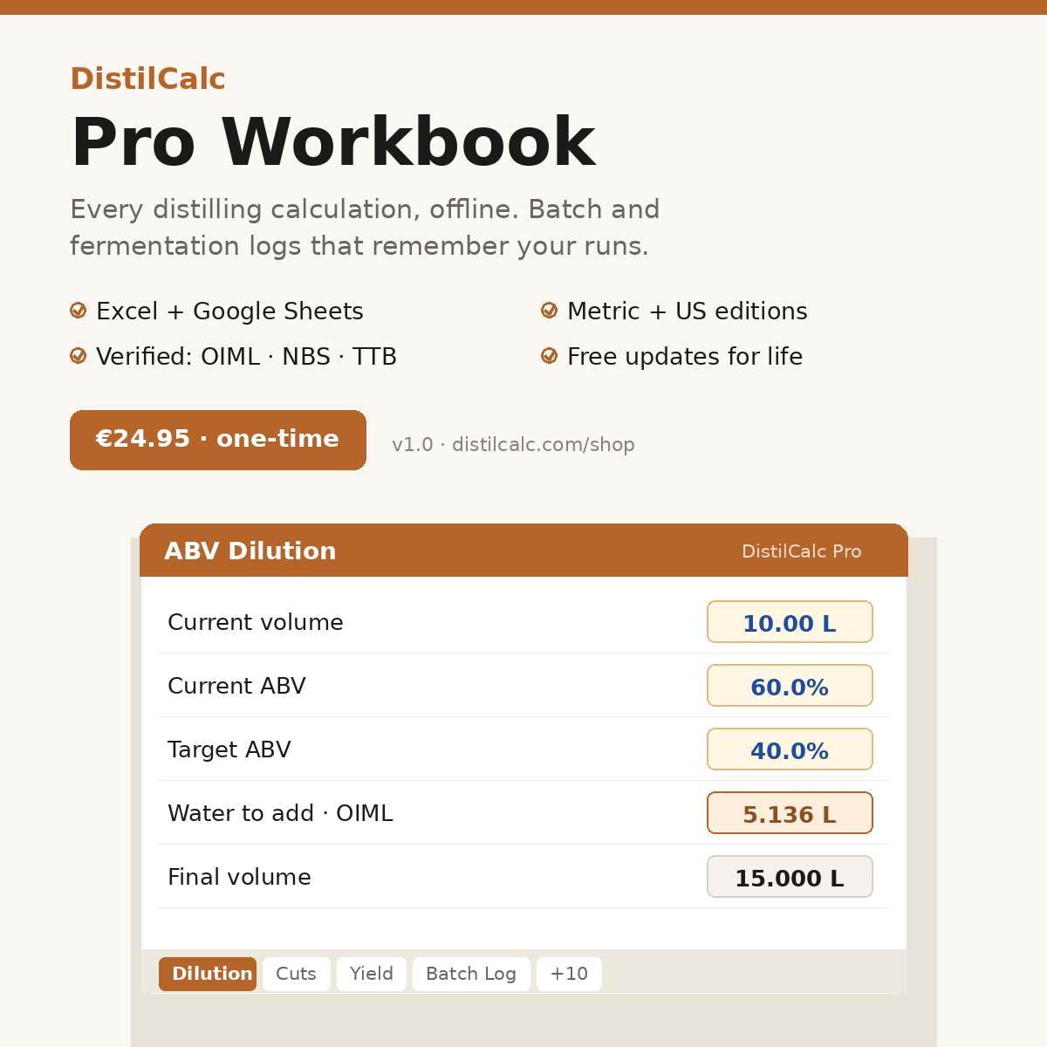Click the 'Target ABV' row label
The height and width of the screenshot is (1047, 1047).
(x=229, y=749)
